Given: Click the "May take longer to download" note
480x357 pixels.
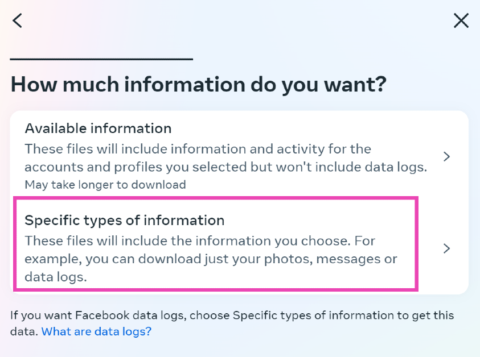Looking at the screenshot, I should pos(105,185).
